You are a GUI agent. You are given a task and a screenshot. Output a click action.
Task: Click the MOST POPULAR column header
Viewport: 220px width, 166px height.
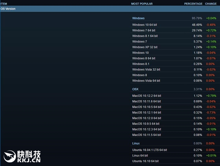pyautogui.click(x=142, y=4)
